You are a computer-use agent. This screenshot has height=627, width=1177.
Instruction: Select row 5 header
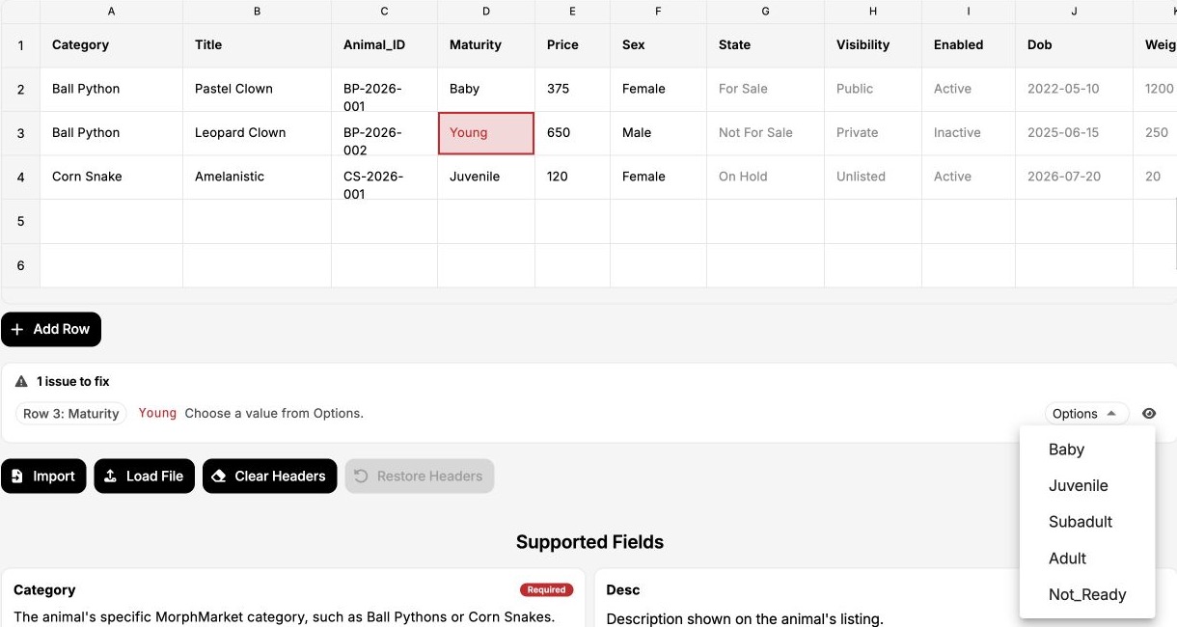click(20, 222)
